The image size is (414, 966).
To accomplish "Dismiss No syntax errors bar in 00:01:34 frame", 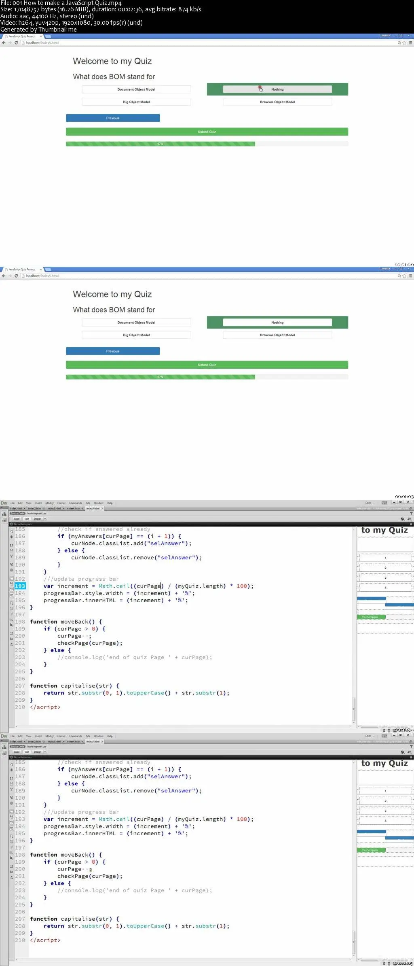I will (x=411, y=524).
